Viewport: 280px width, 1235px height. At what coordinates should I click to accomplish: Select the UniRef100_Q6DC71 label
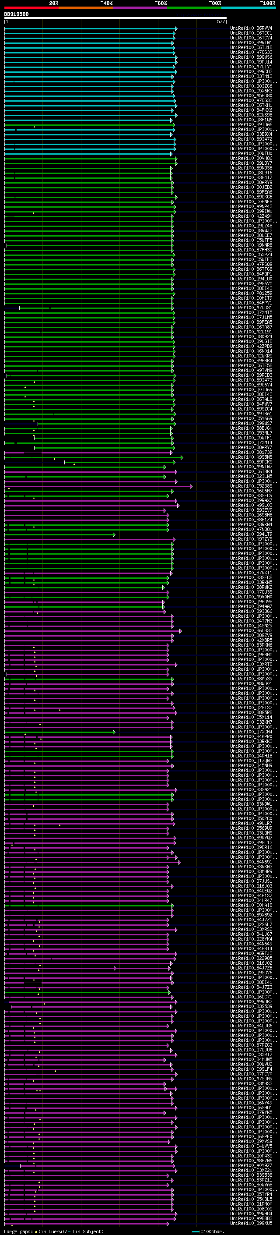point(251,997)
